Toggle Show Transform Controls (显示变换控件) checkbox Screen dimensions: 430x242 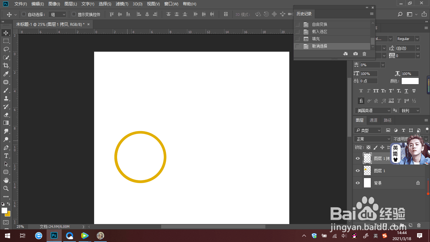pyautogui.click(x=74, y=14)
